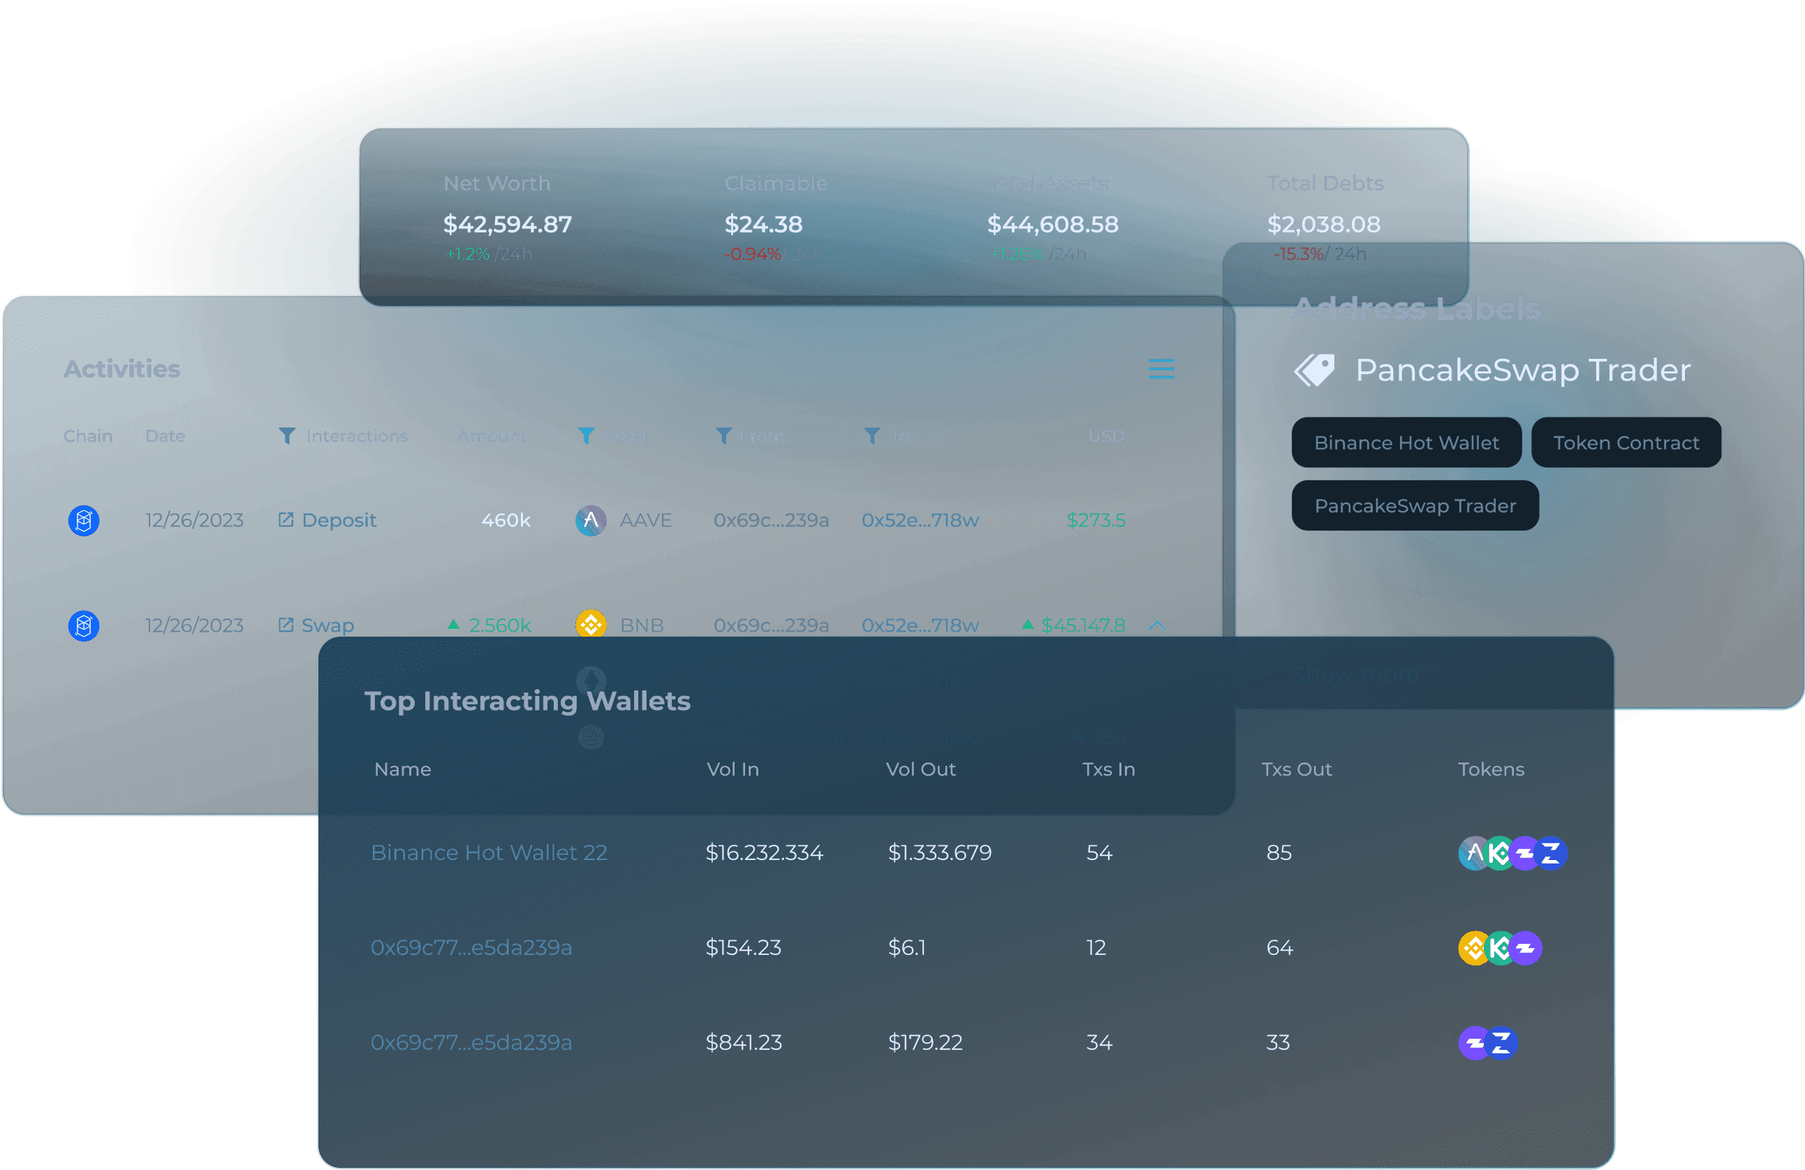The height and width of the screenshot is (1170, 1805).
Task: Click the To column filter funnel icon
Action: point(872,436)
